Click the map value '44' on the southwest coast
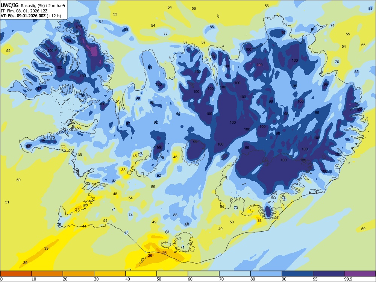 pyautogui.click(x=84, y=226)
